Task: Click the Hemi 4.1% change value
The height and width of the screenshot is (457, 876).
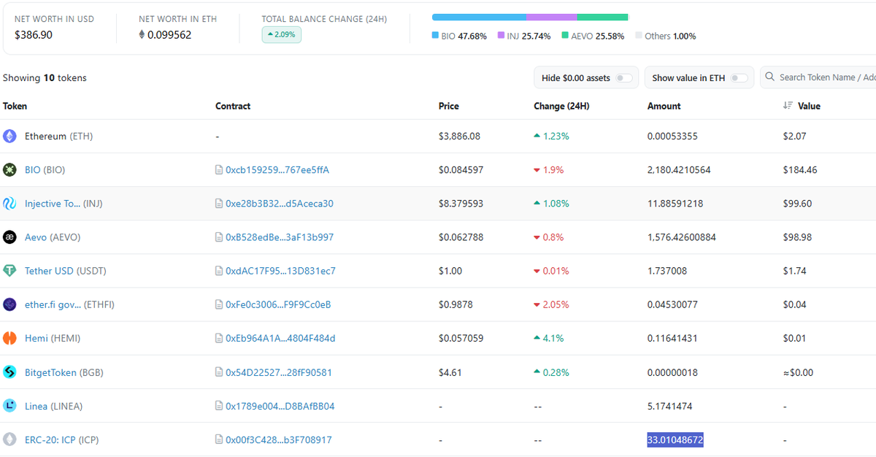Action: pyautogui.click(x=549, y=338)
